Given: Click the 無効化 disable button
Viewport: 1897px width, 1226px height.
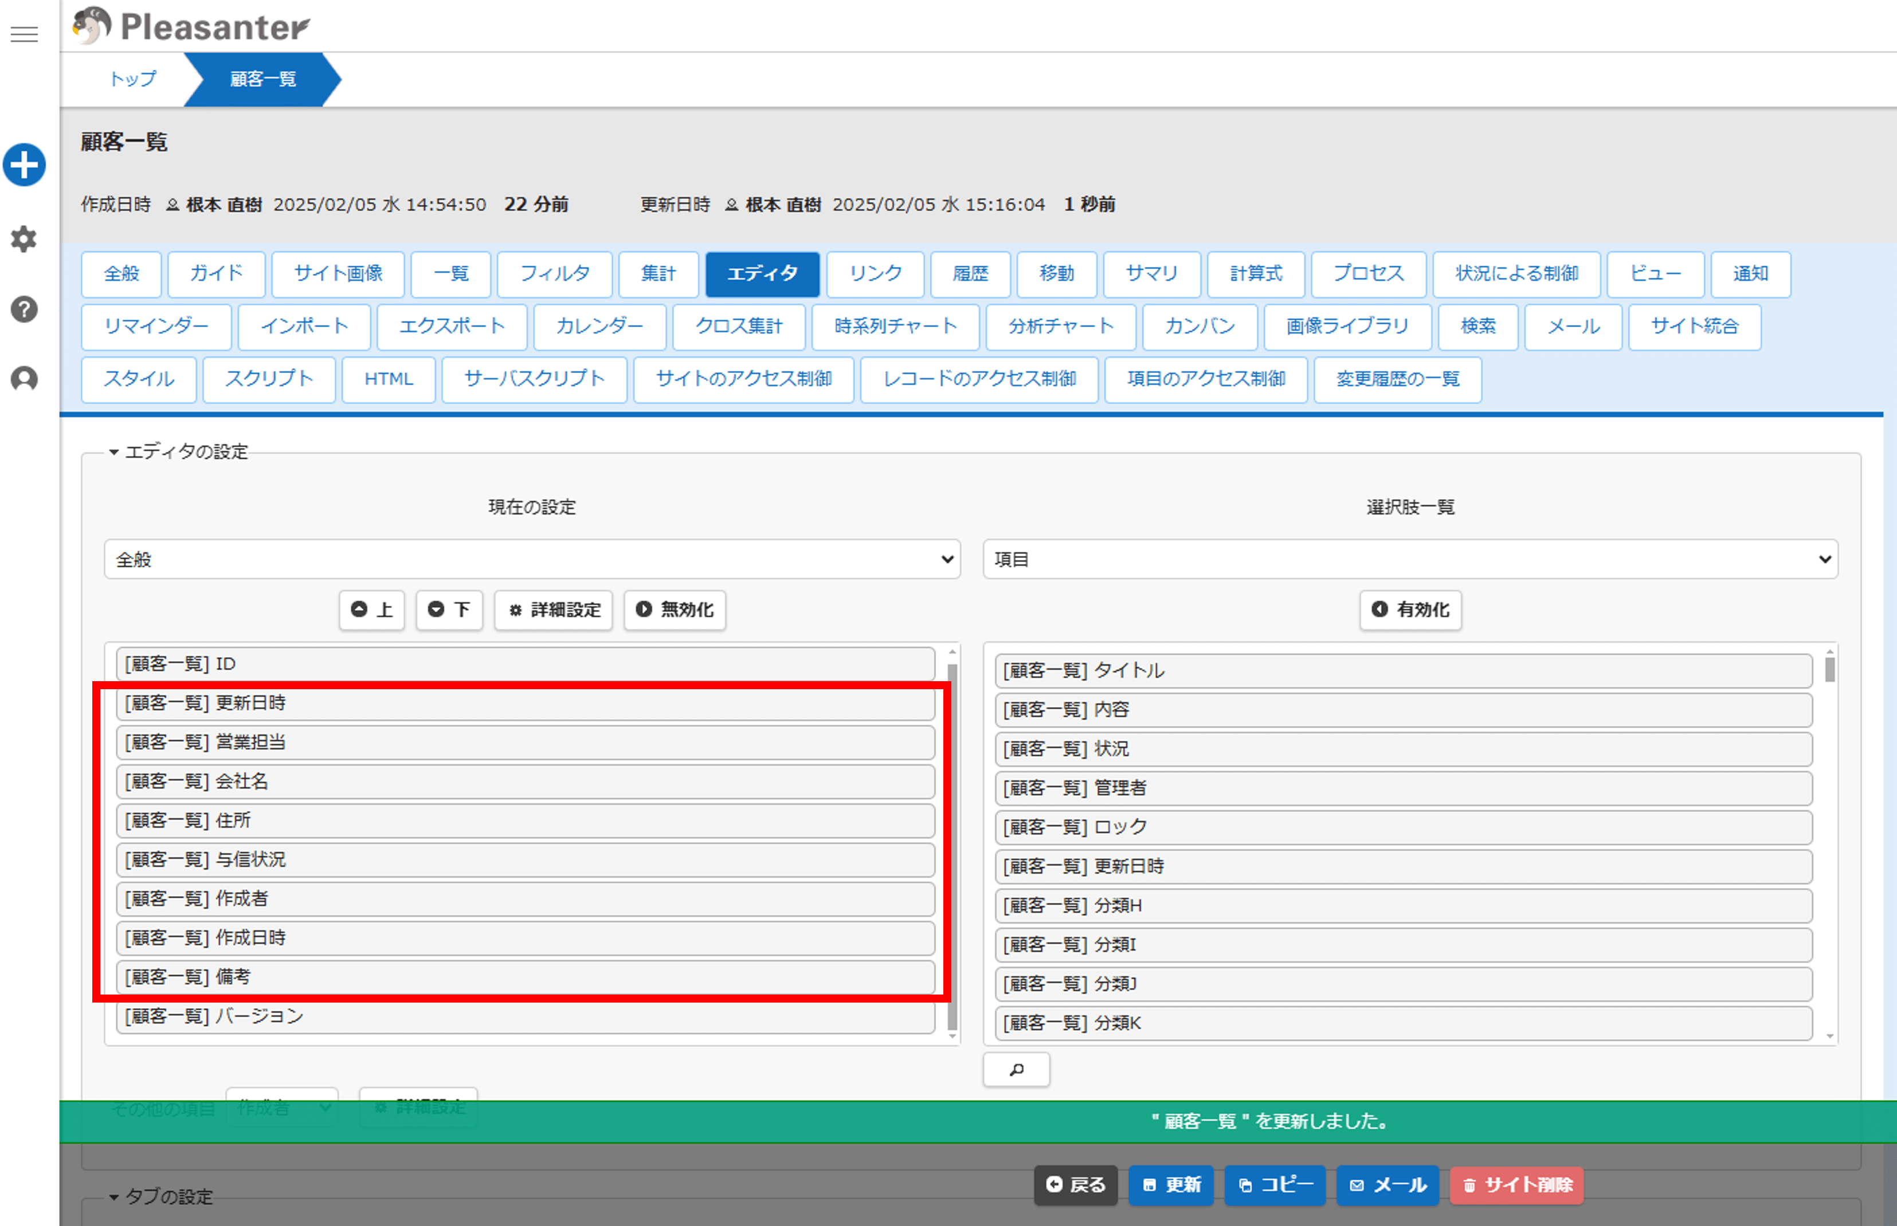Looking at the screenshot, I should pyautogui.click(x=675, y=610).
